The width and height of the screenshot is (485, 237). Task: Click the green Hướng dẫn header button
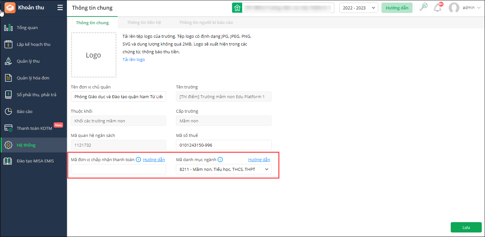397,8
